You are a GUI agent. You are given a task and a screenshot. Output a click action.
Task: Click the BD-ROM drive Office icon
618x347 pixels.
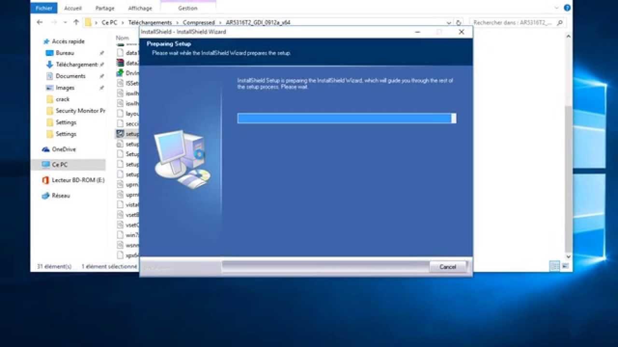coord(46,180)
